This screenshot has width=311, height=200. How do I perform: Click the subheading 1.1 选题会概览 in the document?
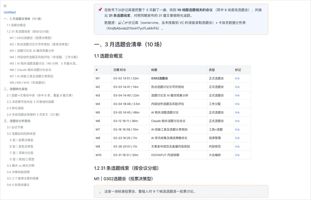point(108,56)
